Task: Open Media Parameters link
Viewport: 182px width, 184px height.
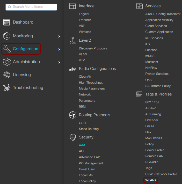Action: point(92,89)
